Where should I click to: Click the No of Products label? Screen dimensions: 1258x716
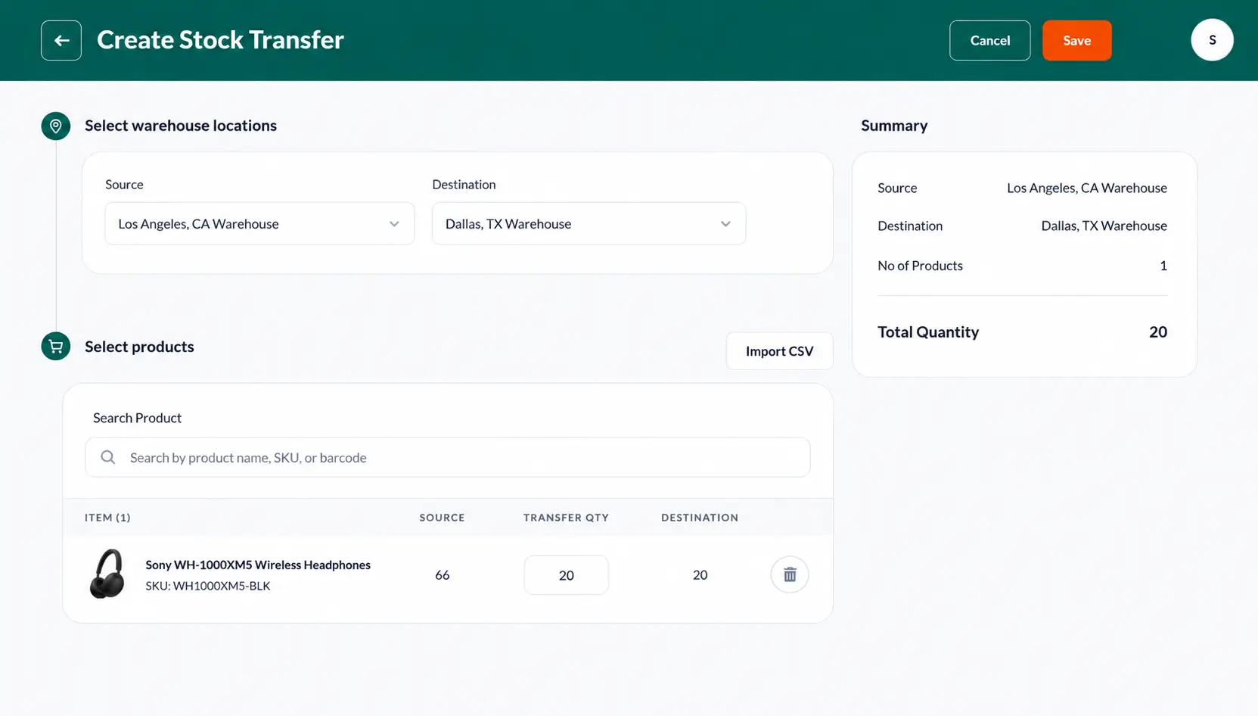[920, 266]
